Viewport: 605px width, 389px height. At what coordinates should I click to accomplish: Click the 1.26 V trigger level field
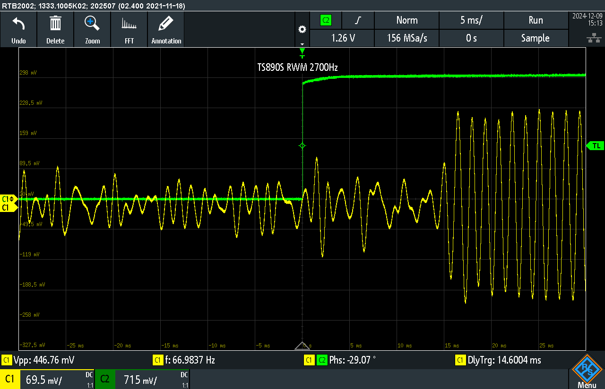342,38
